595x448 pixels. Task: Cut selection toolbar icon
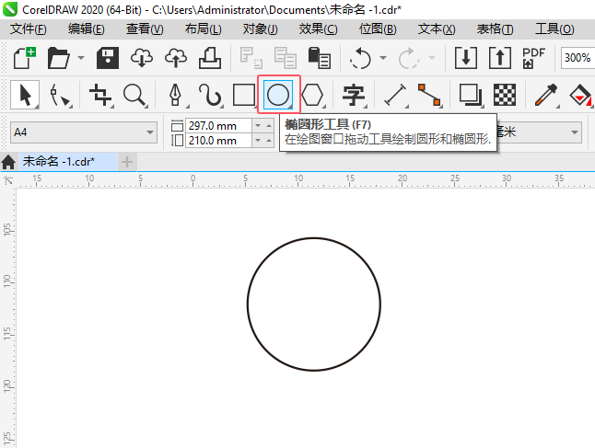tap(251, 58)
